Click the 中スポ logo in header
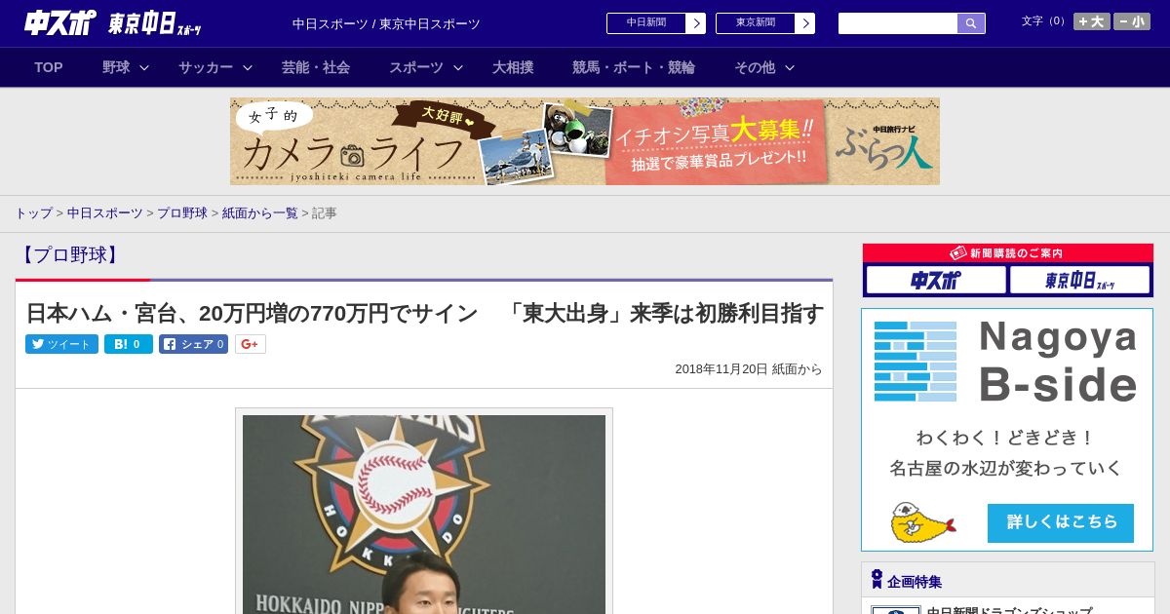The image size is (1170, 614). 60,22
